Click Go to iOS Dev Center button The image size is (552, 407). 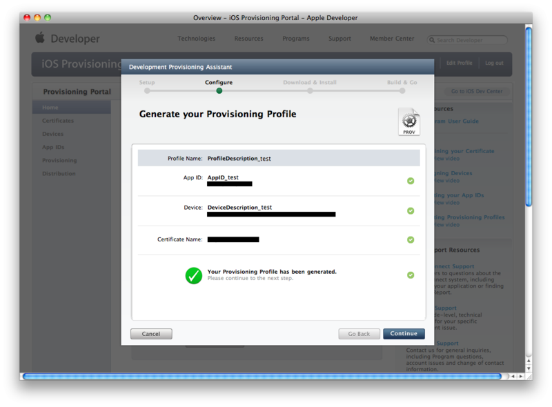477,91
